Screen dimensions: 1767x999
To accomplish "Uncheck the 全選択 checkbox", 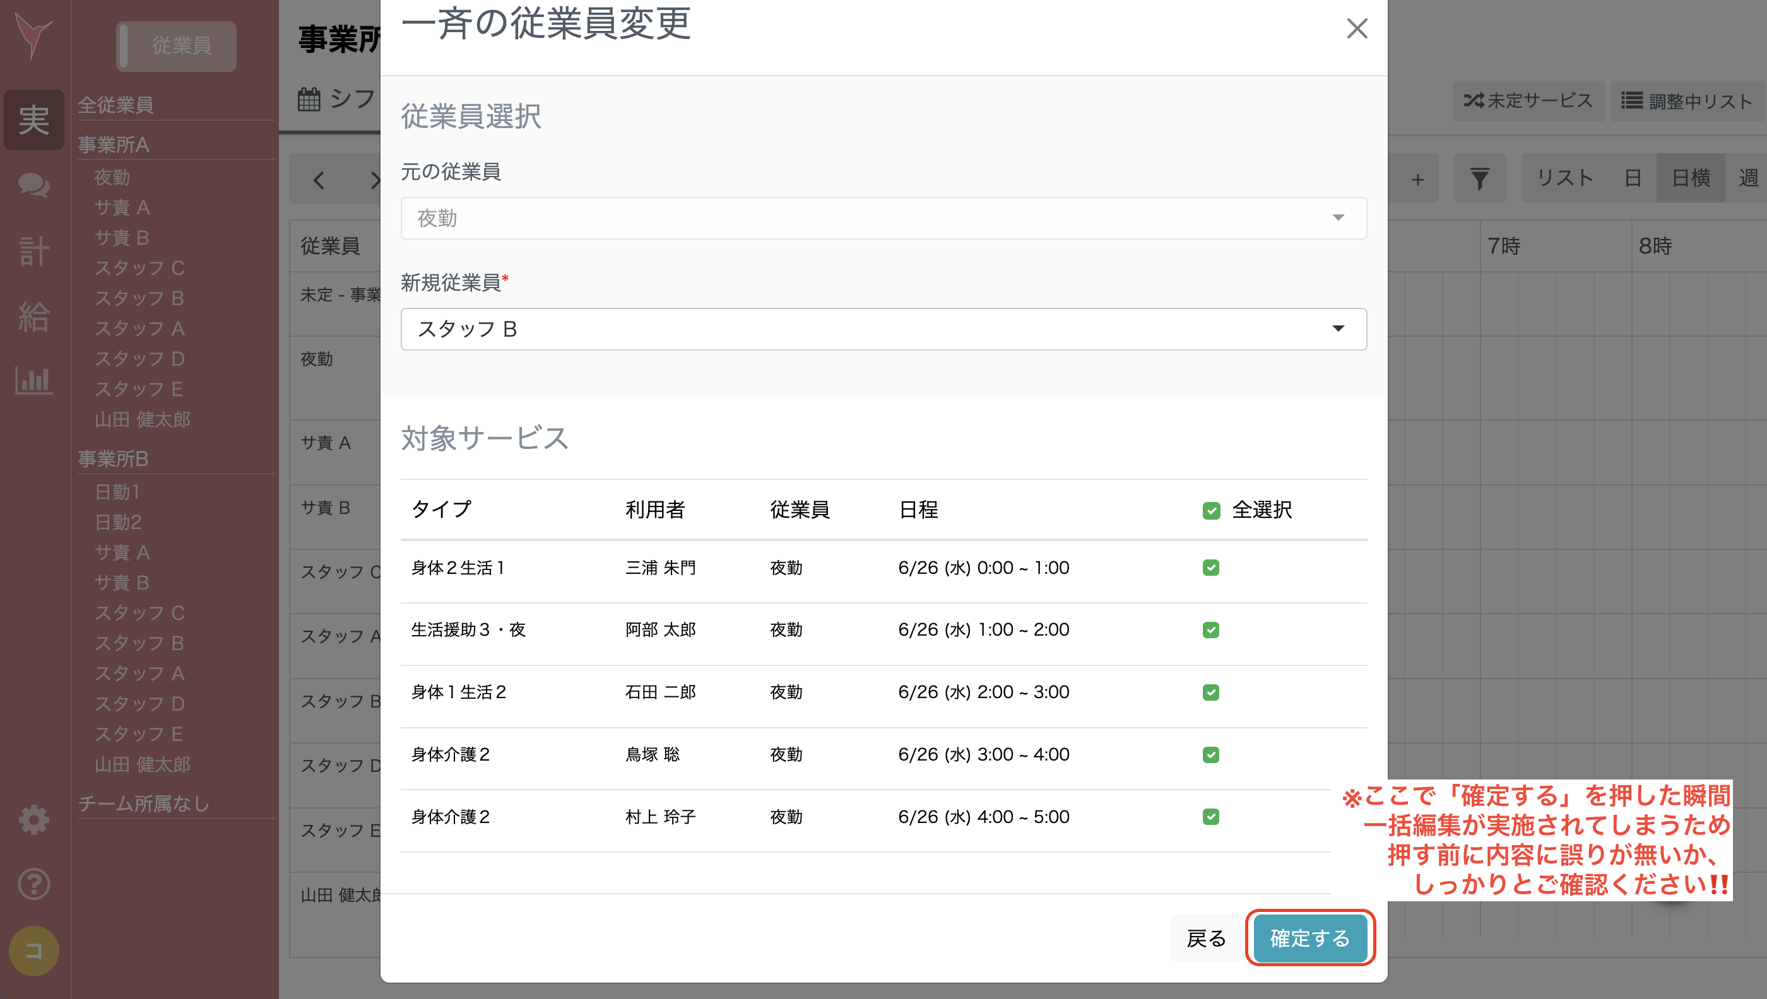I will click(1212, 510).
